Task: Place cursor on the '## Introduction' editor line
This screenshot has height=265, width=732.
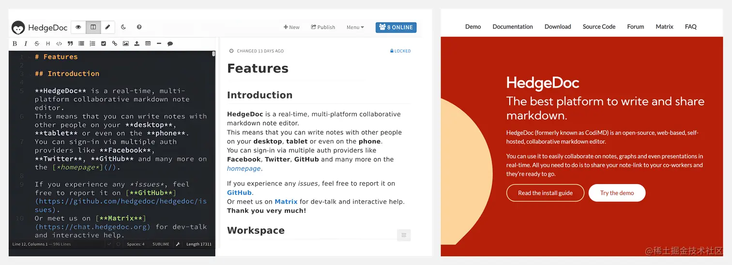Action: [67, 74]
